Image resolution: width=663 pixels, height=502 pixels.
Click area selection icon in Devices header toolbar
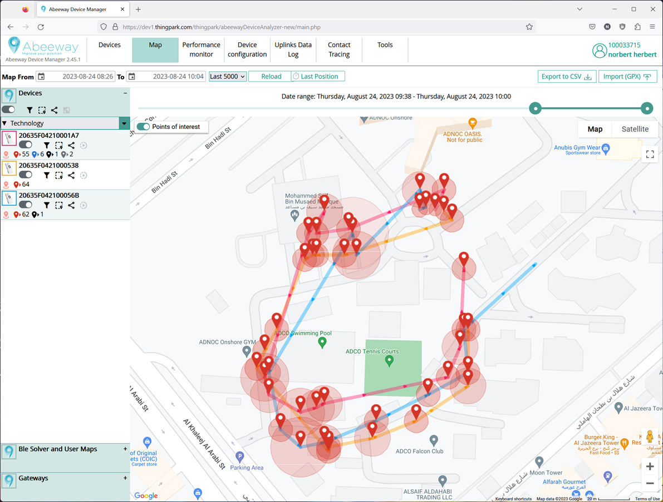click(42, 110)
